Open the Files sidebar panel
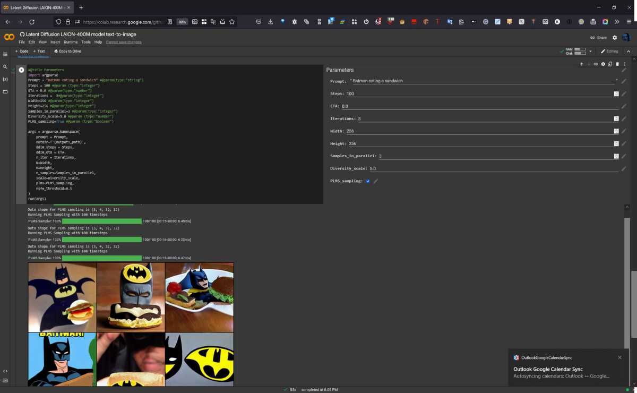Image resolution: width=637 pixels, height=393 pixels. pos(5,91)
